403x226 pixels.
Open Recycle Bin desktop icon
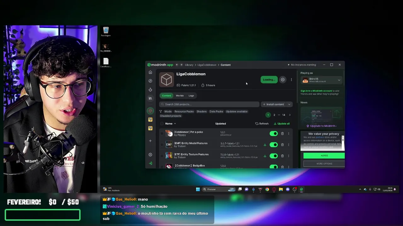coord(106,32)
